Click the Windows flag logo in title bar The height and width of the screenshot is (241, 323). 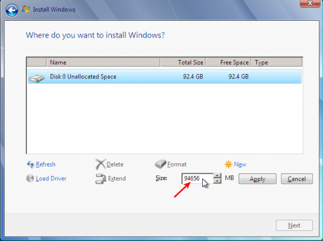(x=26, y=10)
